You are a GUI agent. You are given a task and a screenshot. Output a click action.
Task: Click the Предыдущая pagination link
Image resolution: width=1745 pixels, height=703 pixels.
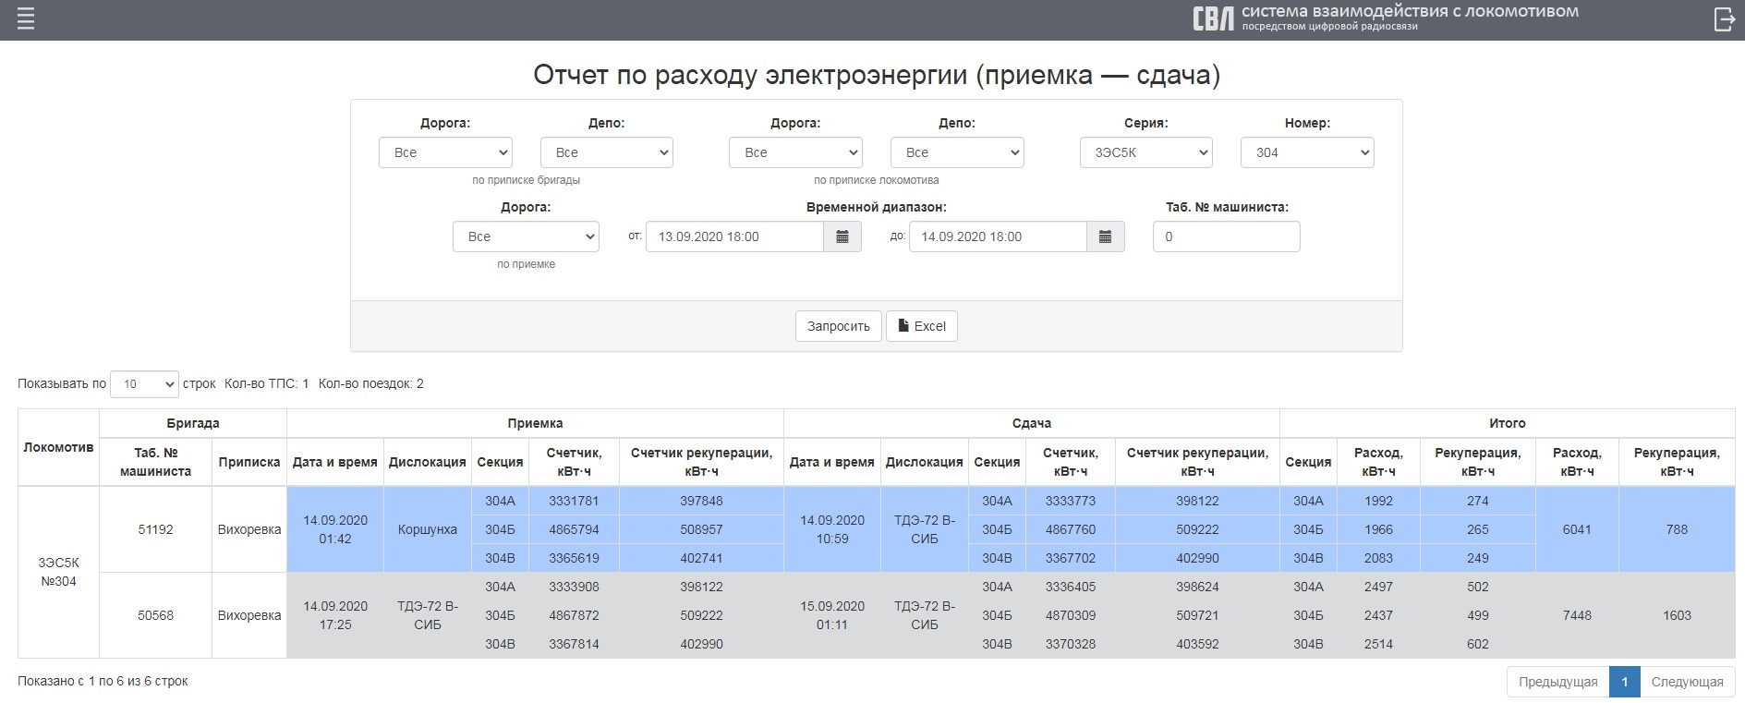coord(1557,682)
